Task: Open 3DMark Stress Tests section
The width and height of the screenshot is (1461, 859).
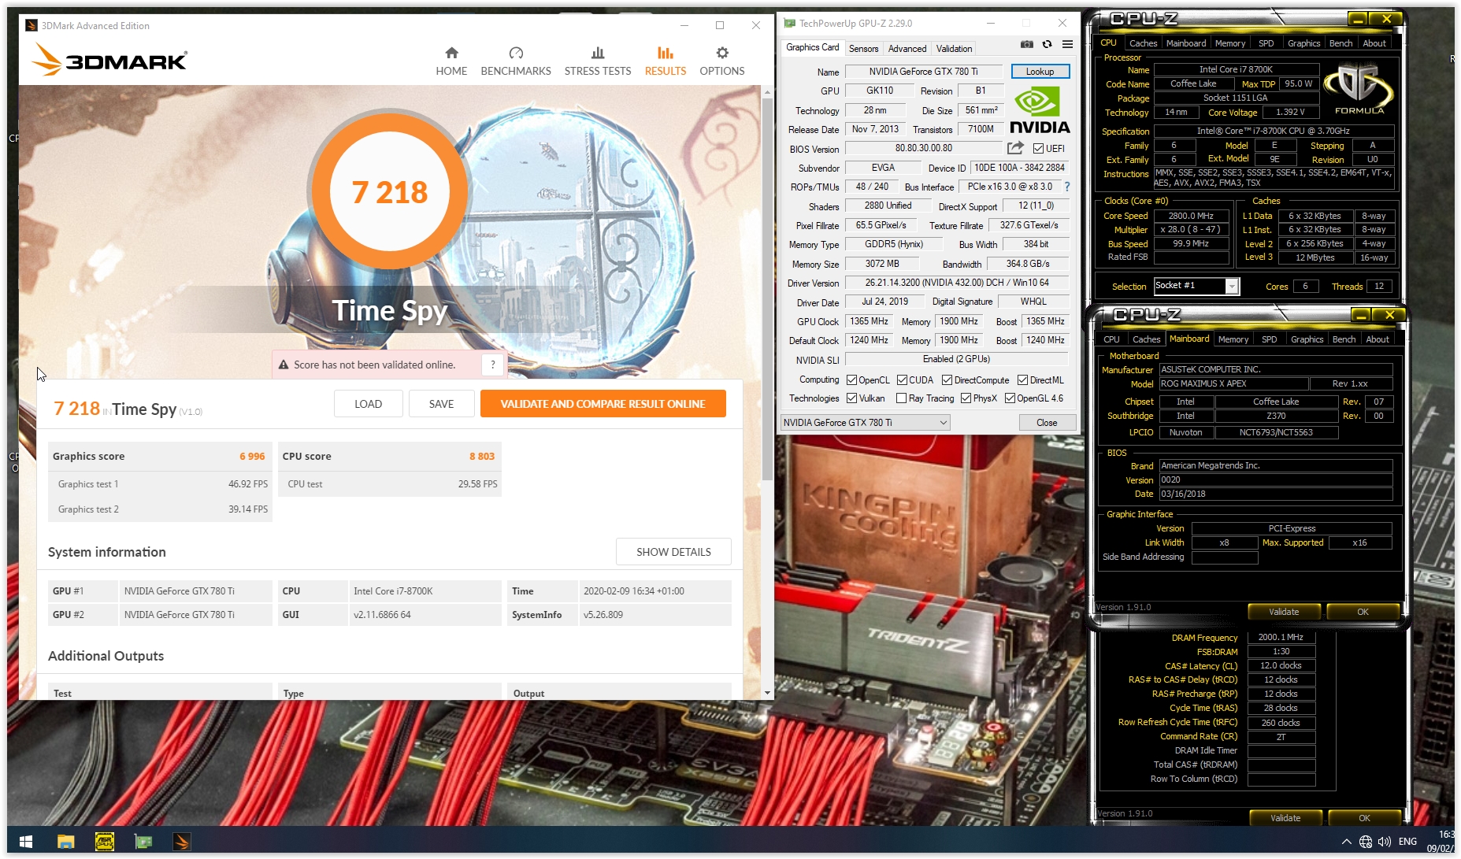Action: (598, 61)
